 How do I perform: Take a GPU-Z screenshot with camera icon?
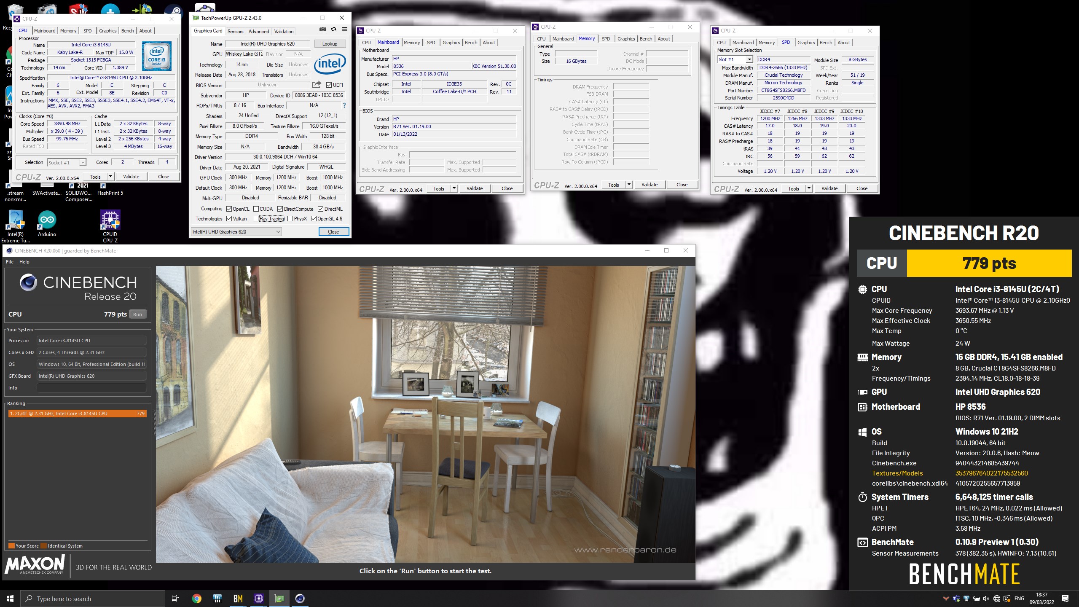coord(322,29)
